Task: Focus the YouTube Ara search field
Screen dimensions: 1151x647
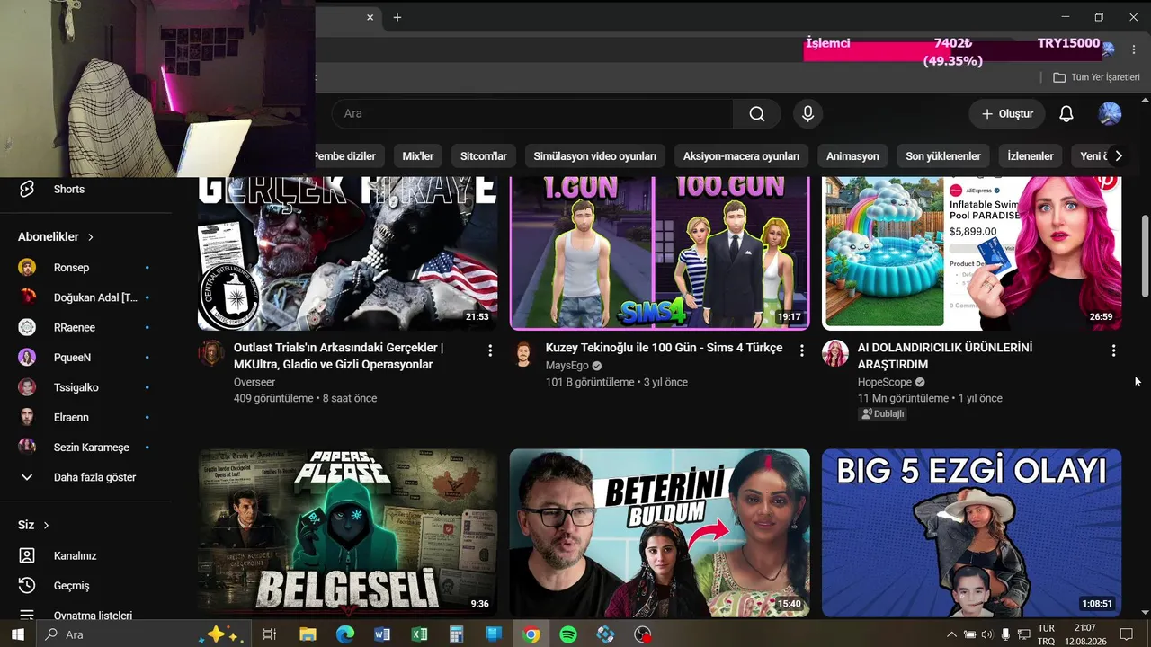Action: pyautogui.click(x=532, y=113)
